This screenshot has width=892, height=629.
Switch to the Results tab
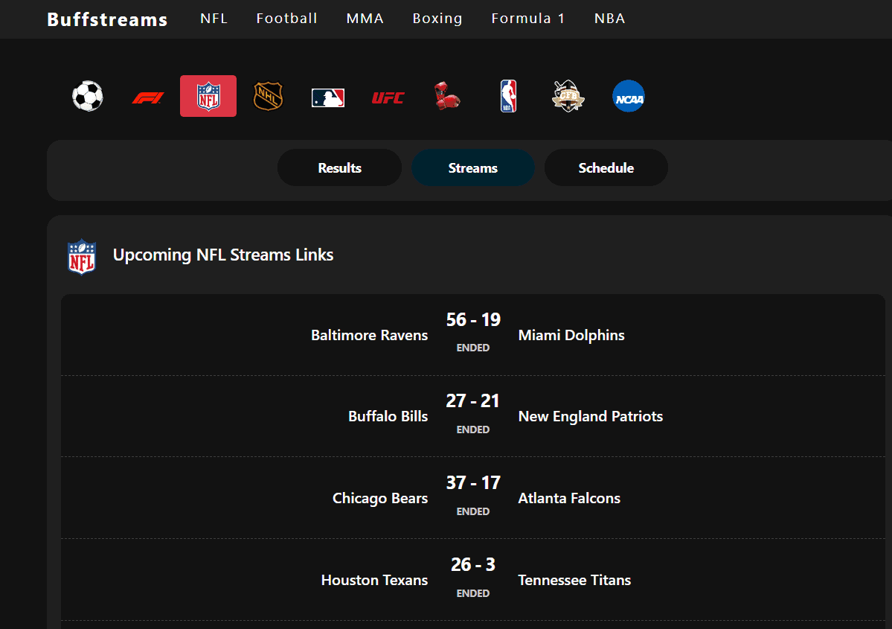tap(340, 168)
